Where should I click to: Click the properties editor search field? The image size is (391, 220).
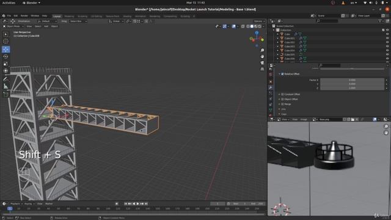pos(329,65)
